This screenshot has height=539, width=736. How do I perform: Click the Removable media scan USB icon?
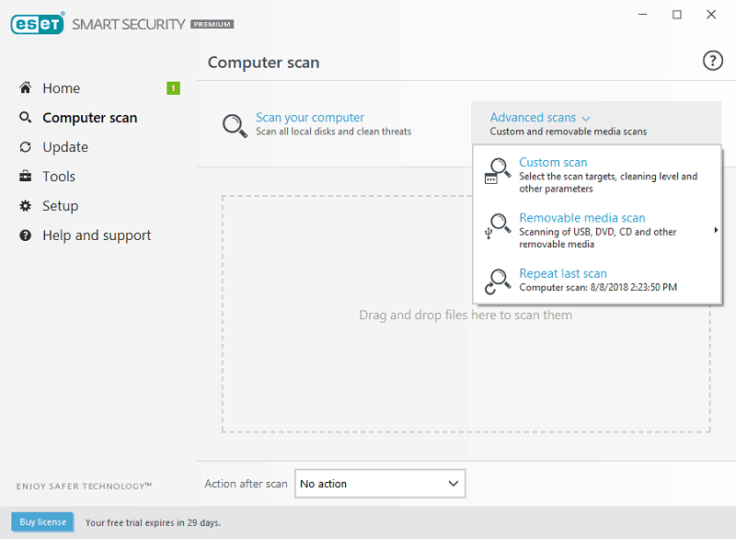click(x=498, y=226)
